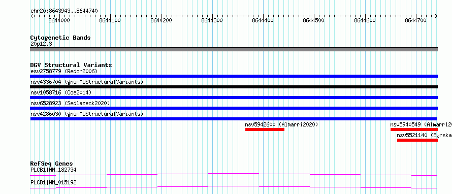452x194 pixels.
Task: Click the gray 20p12.3 cytogenetic band bar
Action: [234, 49]
